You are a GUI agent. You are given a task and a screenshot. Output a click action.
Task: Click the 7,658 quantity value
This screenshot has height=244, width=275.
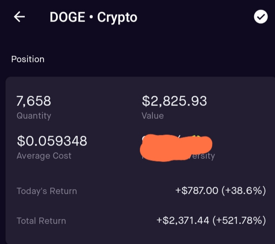[34, 101]
